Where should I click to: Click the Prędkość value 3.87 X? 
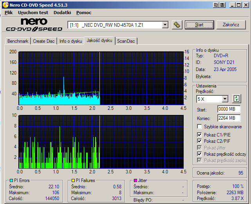tap(237, 199)
